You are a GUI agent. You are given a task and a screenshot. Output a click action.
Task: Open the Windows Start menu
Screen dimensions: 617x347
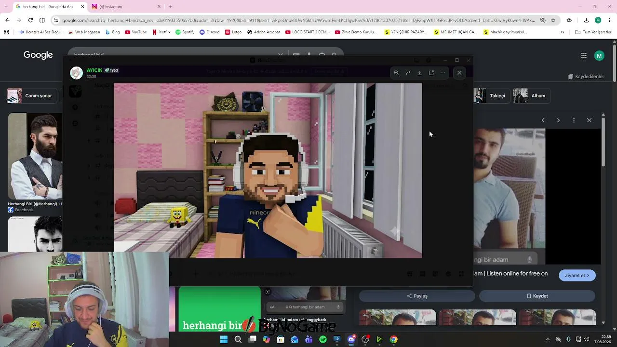pos(224,339)
